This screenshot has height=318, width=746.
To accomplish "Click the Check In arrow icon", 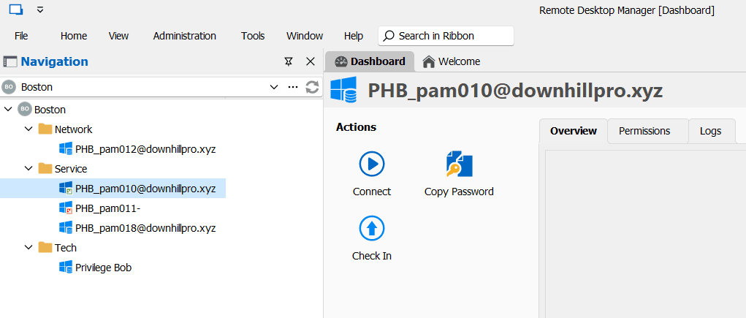I will coord(372,229).
